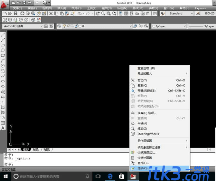Open Layer Properties Manager icon
216x181 pixels.
click(x=59, y=26)
